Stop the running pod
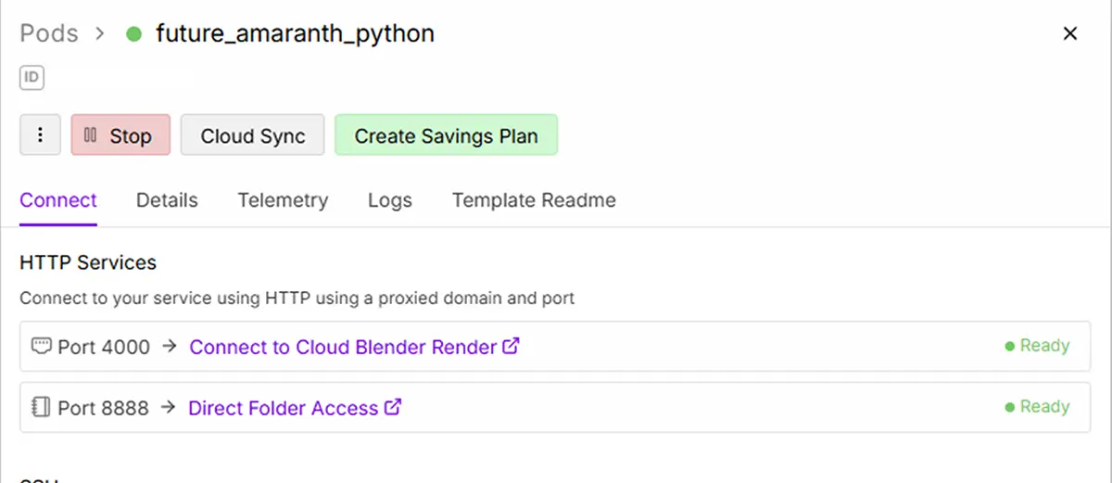Viewport: 1112px width, 483px height. point(120,135)
